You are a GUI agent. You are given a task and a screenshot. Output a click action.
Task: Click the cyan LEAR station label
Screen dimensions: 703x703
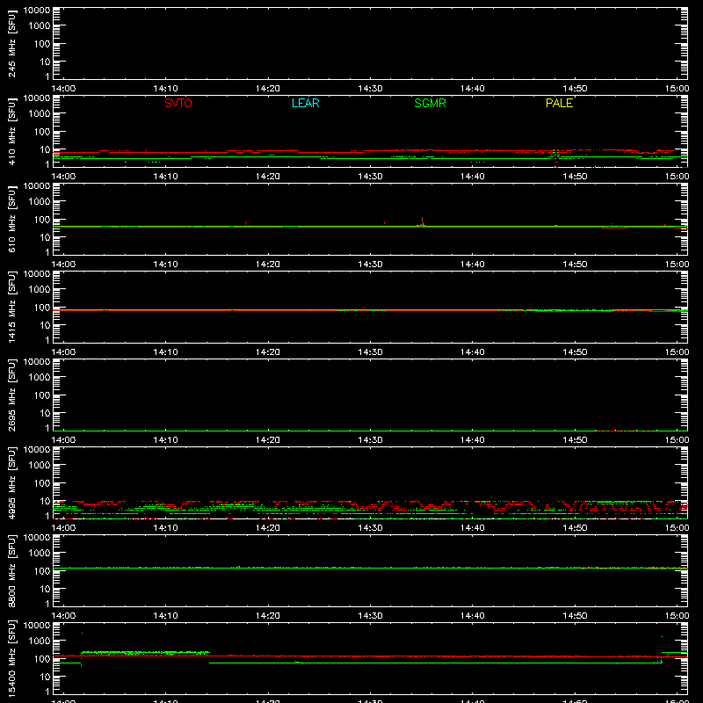(x=305, y=103)
